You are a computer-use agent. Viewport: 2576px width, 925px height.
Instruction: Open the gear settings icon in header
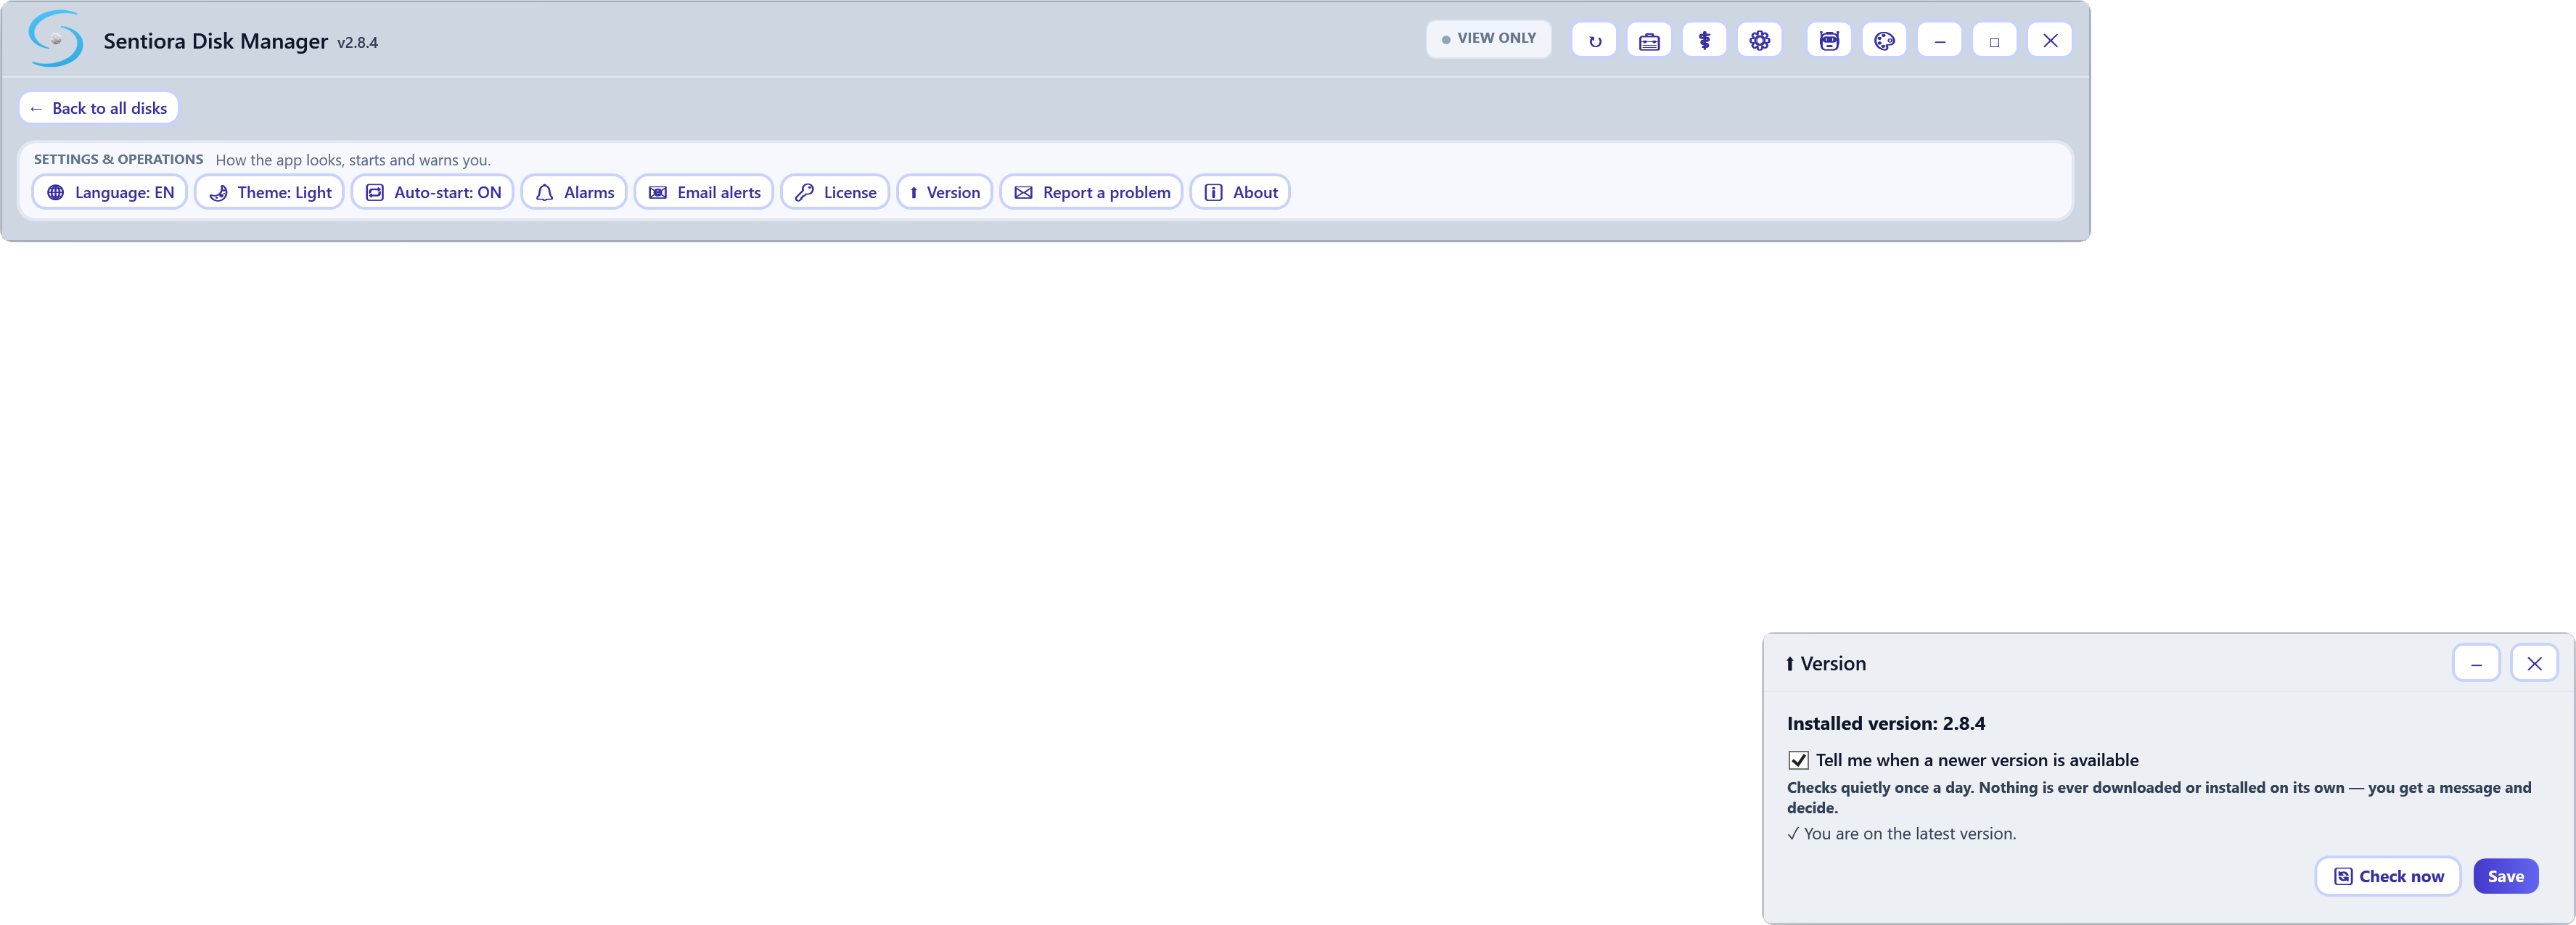pyautogui.click(x=1759, y=41)
